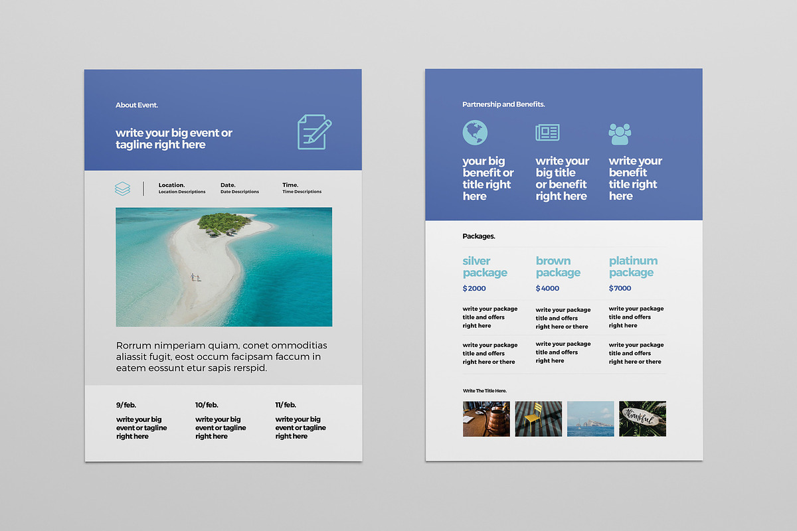This screenshot has height=531, width=797.
Task: Click the 'Location.' label
Action: click(172, 185)
